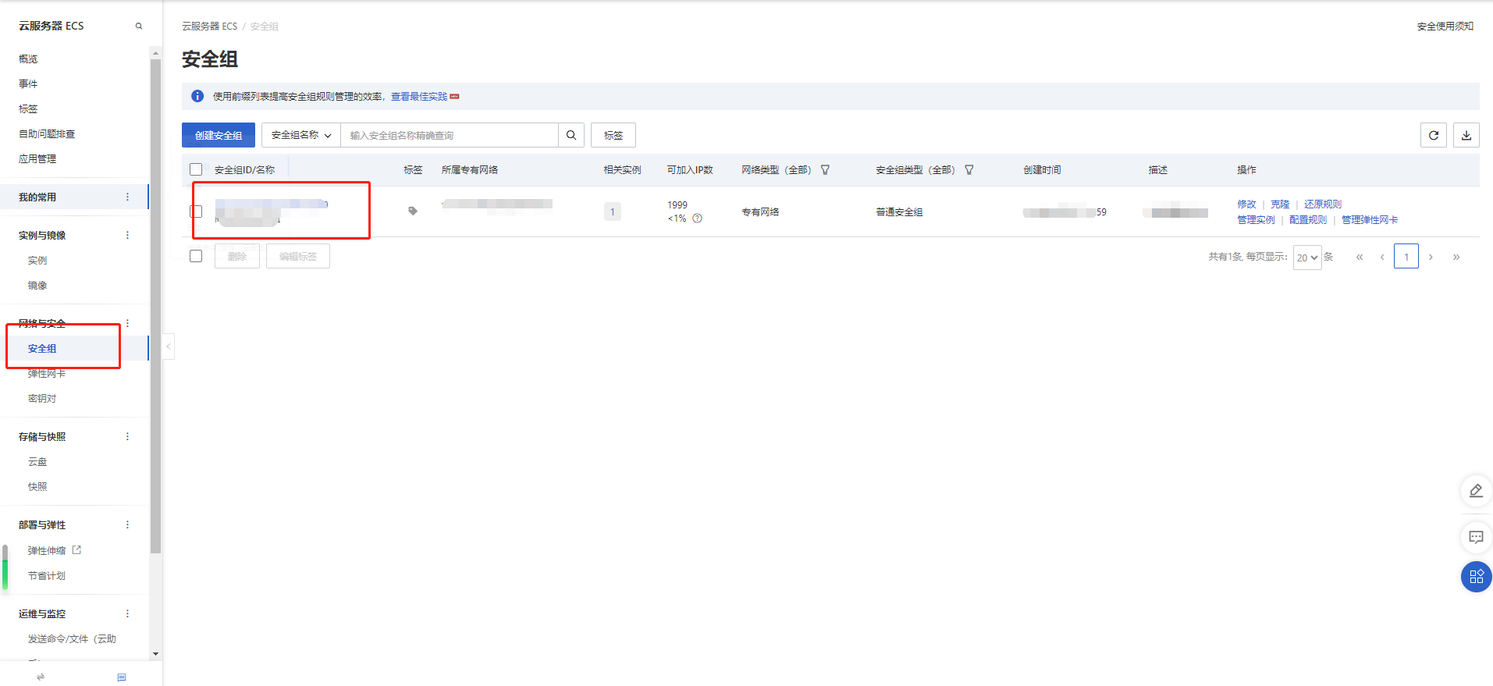Check the security group row checkbox
Viewport: 1493px width, 686px height.
pyautogui.click(x=196, y=211)
